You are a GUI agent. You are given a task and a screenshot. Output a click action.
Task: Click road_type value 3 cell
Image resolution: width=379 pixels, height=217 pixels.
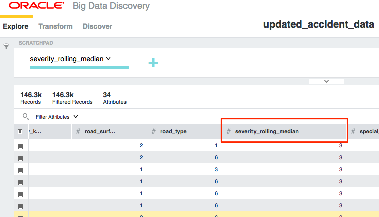point(216,170)
